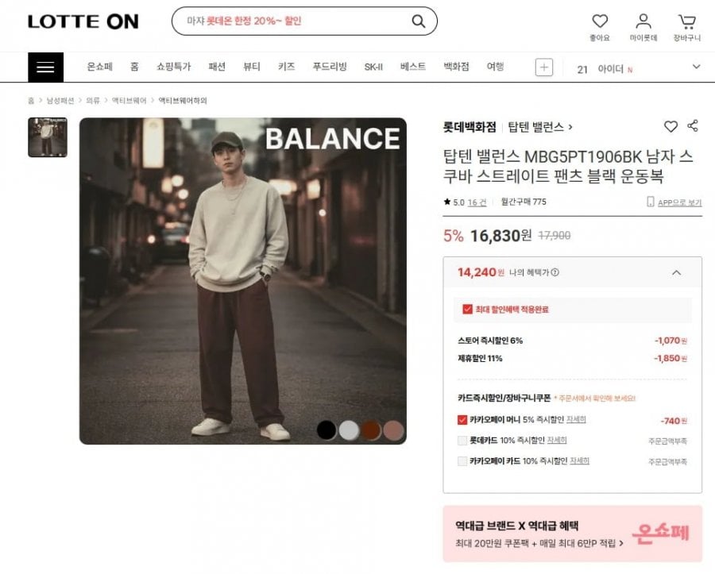Enable the Lotte Card 10% discount checkbox
The image size is (715, 574).
462,441
